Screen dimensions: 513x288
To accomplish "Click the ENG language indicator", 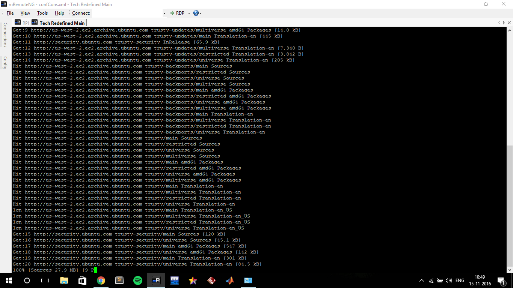I will 460,280.
